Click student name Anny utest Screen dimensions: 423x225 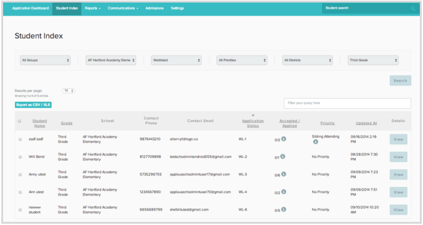tap(37, 174)
